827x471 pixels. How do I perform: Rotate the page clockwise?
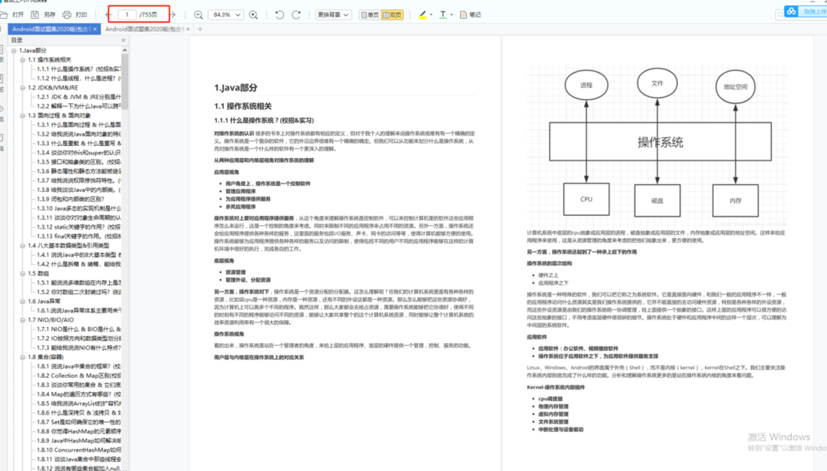(297, 15)
